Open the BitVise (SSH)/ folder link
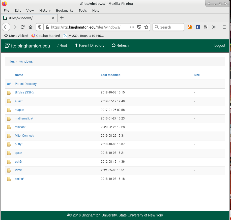231x220 pixels. point(24,92)
